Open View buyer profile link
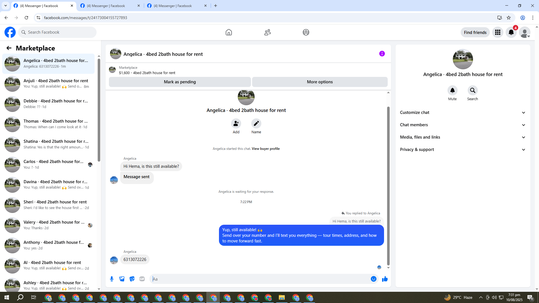 266,149
